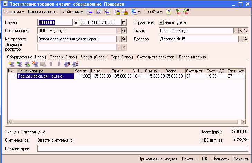Expand the Действия menu

(x=73, y=12)
